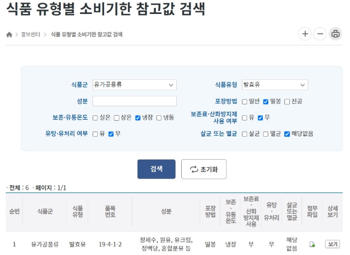This screenshot has height=255, width=350.
Task: Open the 식품유형 dropdown showing 발효유
Action: 275,85
